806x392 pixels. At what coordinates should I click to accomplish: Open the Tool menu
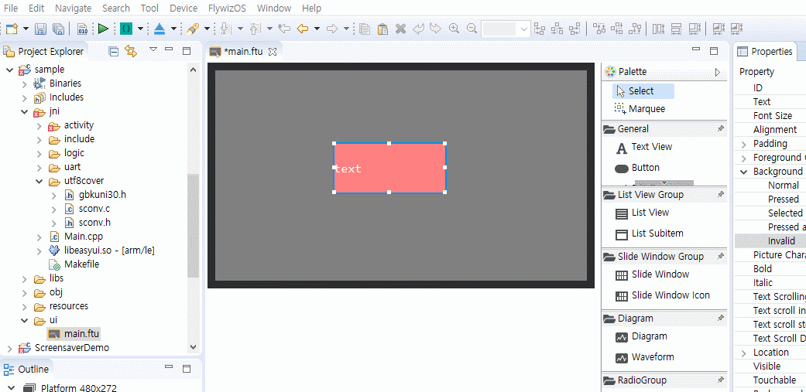[x=149, y=9]
